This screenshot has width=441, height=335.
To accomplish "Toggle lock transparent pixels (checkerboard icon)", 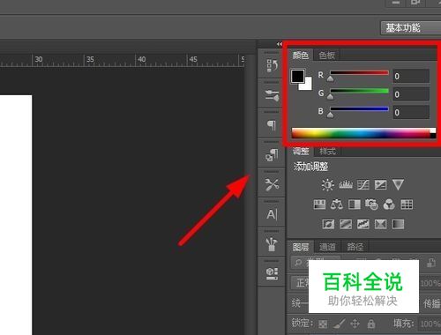I will (x=323, y=324).
